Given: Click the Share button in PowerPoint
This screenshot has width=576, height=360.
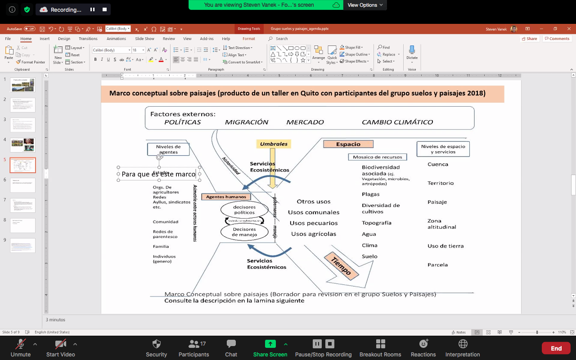Looking at the screenshot, I should (529, 39).
